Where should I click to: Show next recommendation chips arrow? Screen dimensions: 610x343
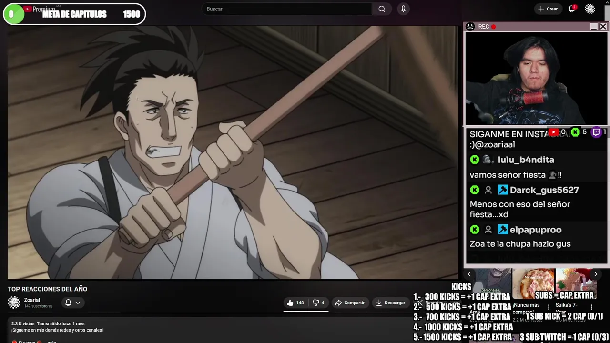click(595, 274)
